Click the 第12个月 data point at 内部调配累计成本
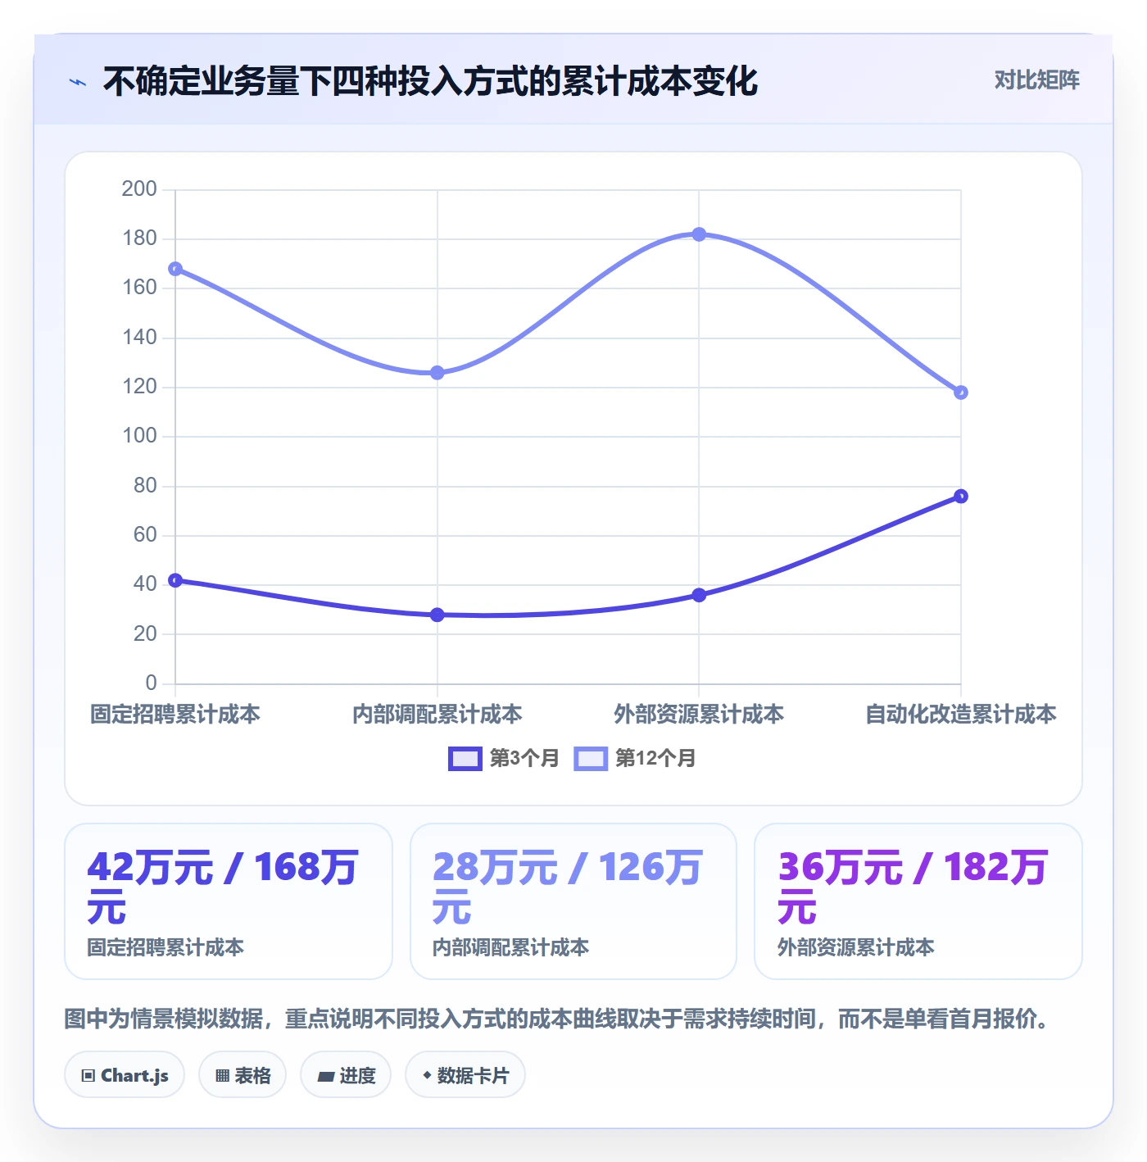1147x1162 pixels. point(437,373)
